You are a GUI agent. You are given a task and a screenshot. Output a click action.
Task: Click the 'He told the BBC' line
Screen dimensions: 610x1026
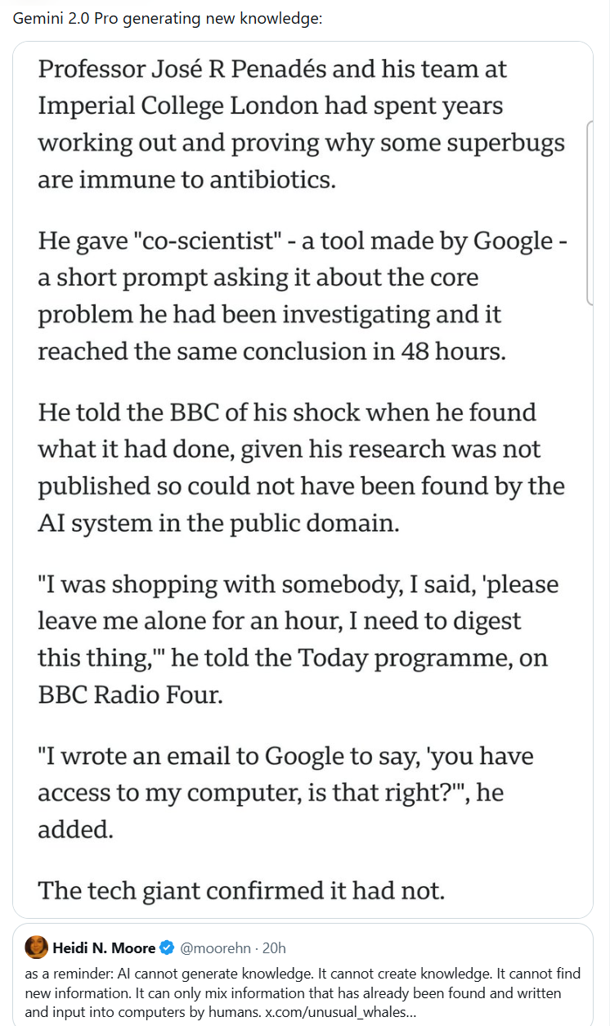(x=286, y=412)
